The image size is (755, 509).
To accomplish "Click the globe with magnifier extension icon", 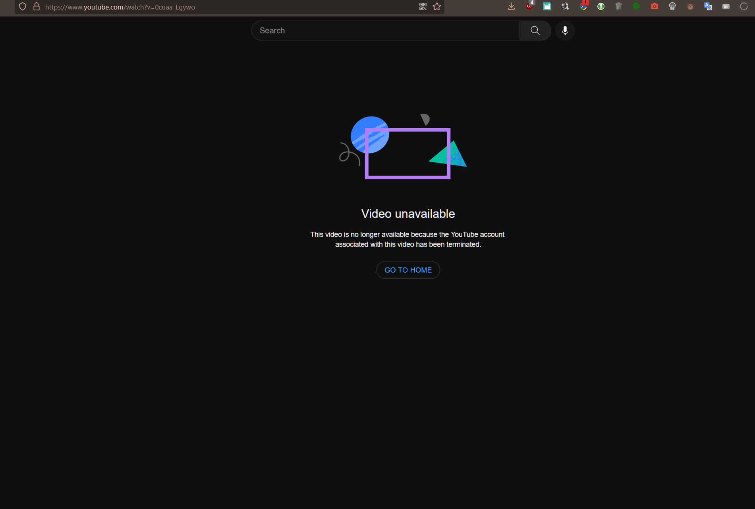I will (x=565, y=6).
